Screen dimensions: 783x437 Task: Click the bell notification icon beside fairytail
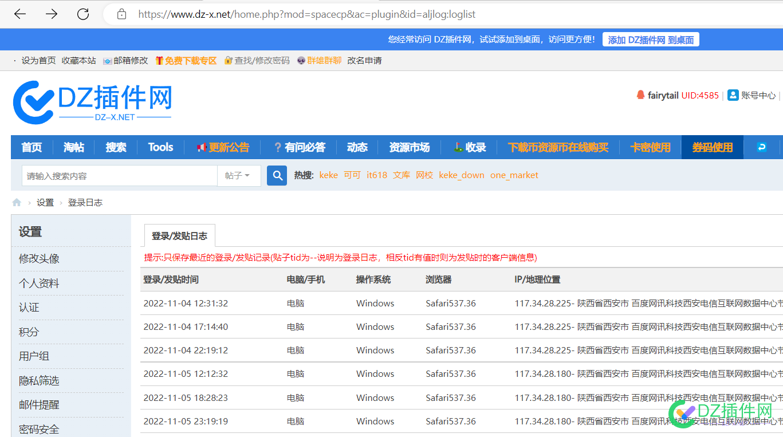640,95
